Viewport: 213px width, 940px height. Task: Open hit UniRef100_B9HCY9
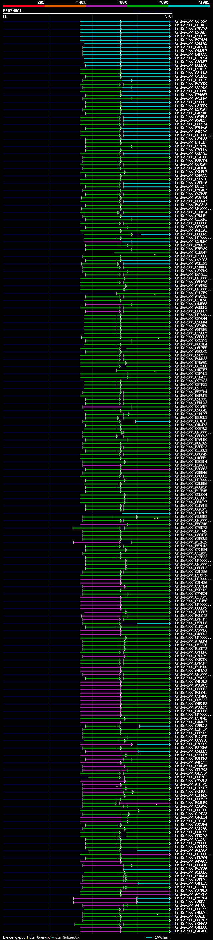[191, 36]
